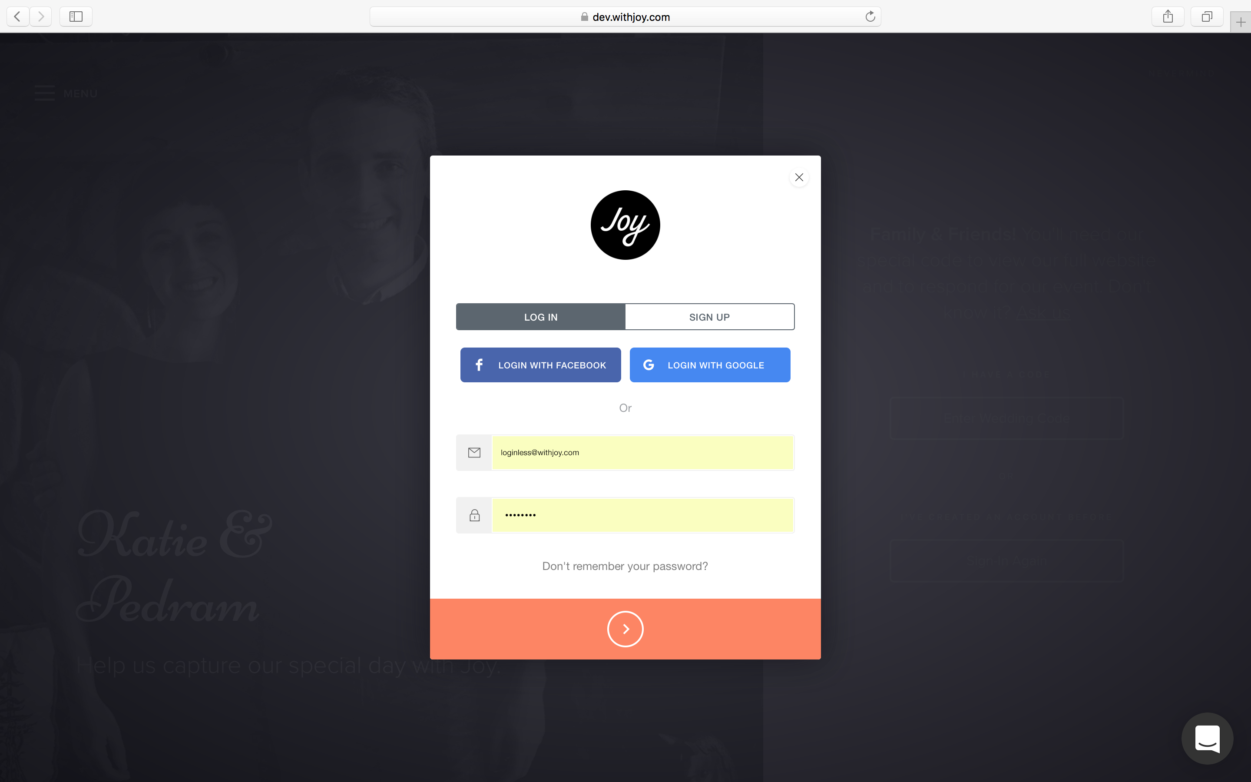Click the lock icon next to password
This screenshot has width=1251, height=782.
coord(475,515)
